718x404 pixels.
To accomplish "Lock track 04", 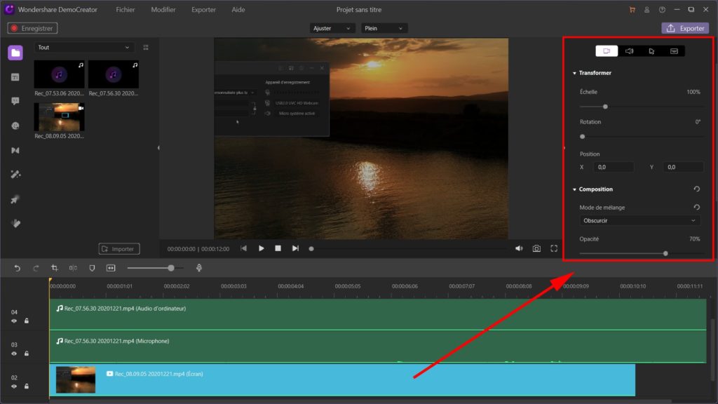I will (27, 321).
